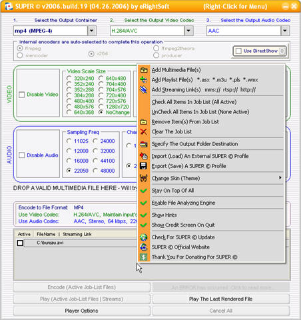Select the 320x240 video scale size

(69, 78)
